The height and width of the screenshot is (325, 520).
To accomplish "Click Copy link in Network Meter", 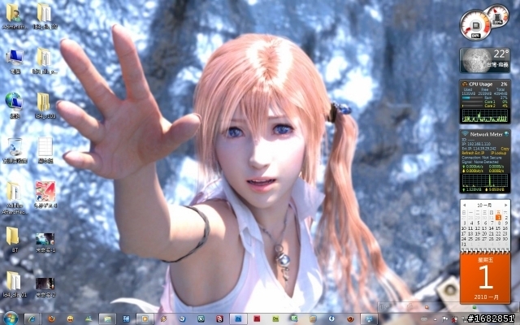I will [505, 149].
